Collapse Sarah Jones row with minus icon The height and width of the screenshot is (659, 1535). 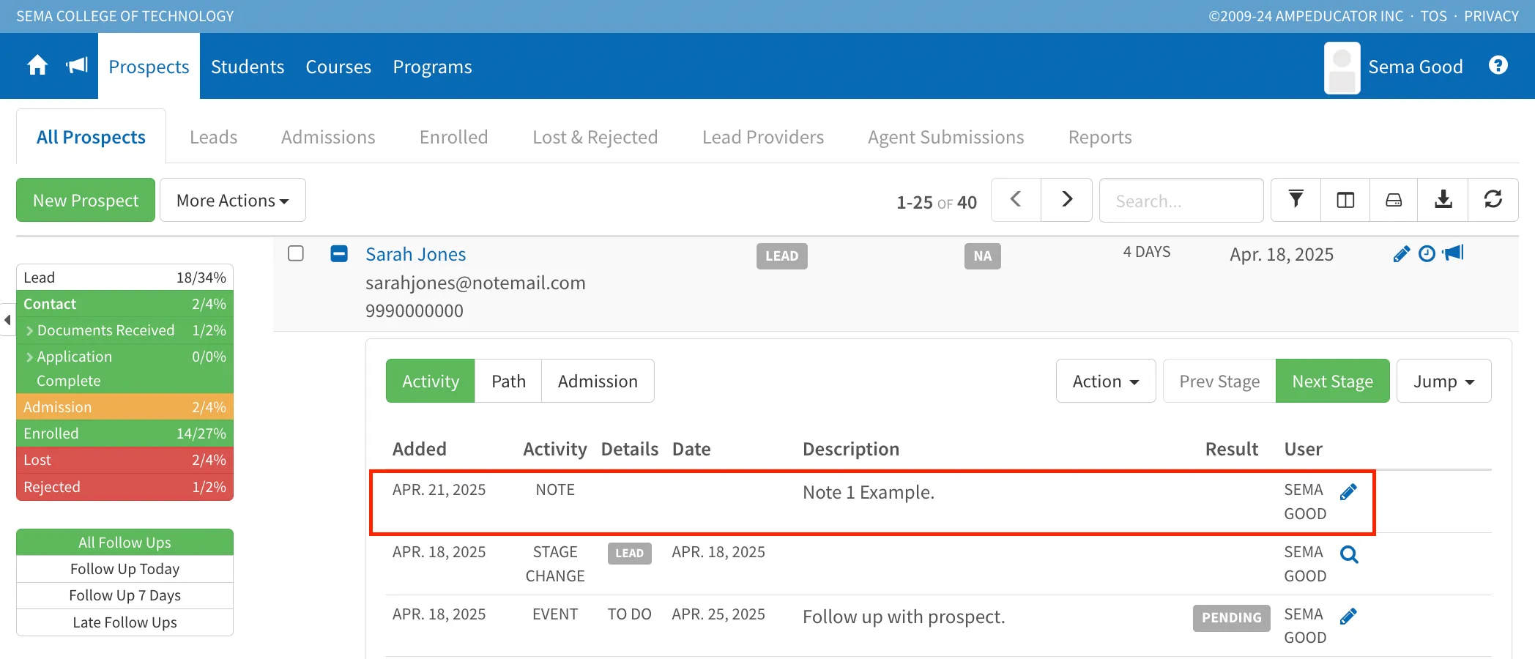[339, 253]
